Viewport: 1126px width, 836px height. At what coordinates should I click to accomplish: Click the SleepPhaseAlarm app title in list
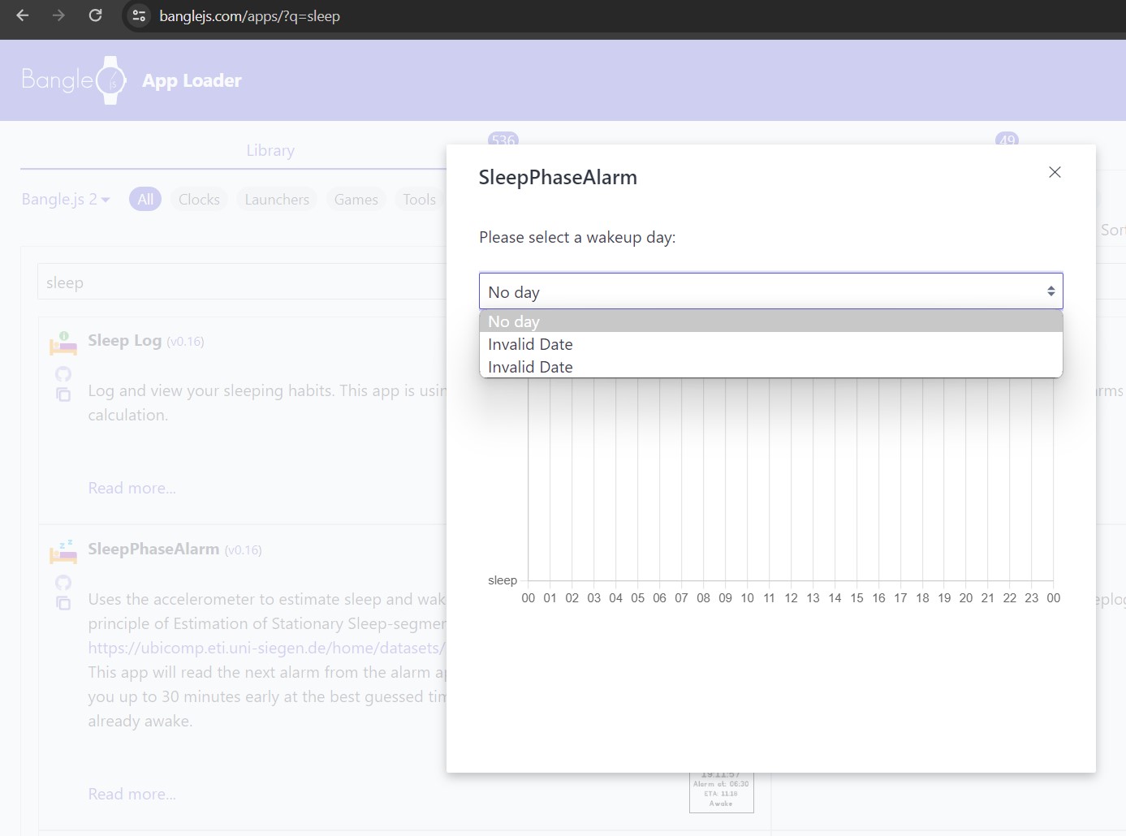tap(153, 549)
